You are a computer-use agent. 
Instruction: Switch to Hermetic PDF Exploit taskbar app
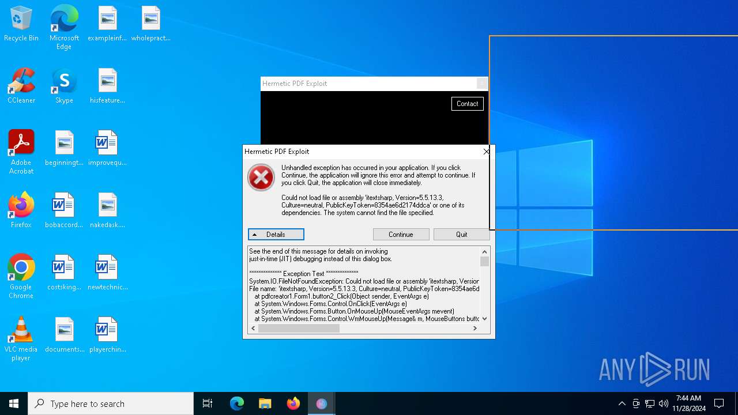321,403
